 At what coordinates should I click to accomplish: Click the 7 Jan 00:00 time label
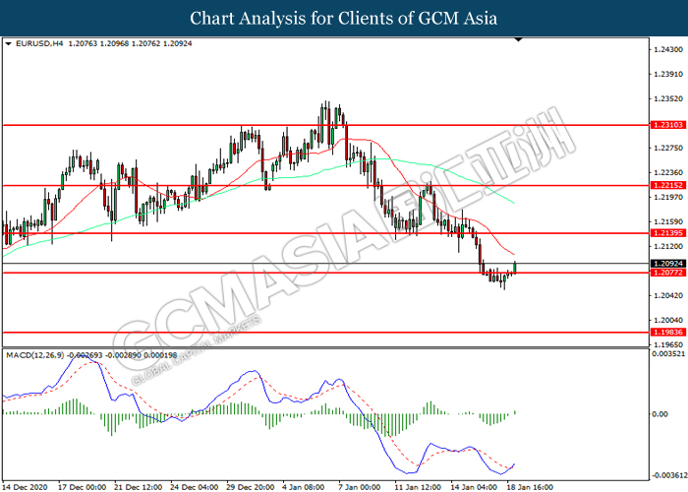pos(360,487)
